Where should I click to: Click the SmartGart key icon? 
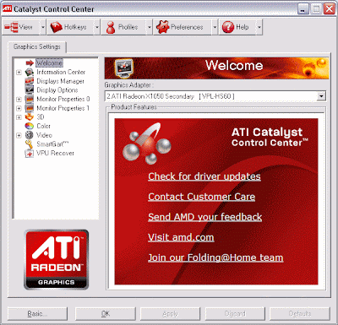(x=30, y=144)
